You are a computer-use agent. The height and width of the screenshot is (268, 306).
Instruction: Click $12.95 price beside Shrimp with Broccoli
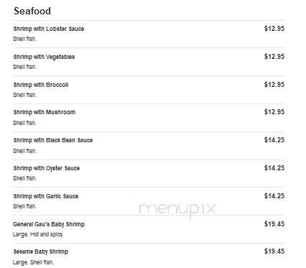point(274,85)
